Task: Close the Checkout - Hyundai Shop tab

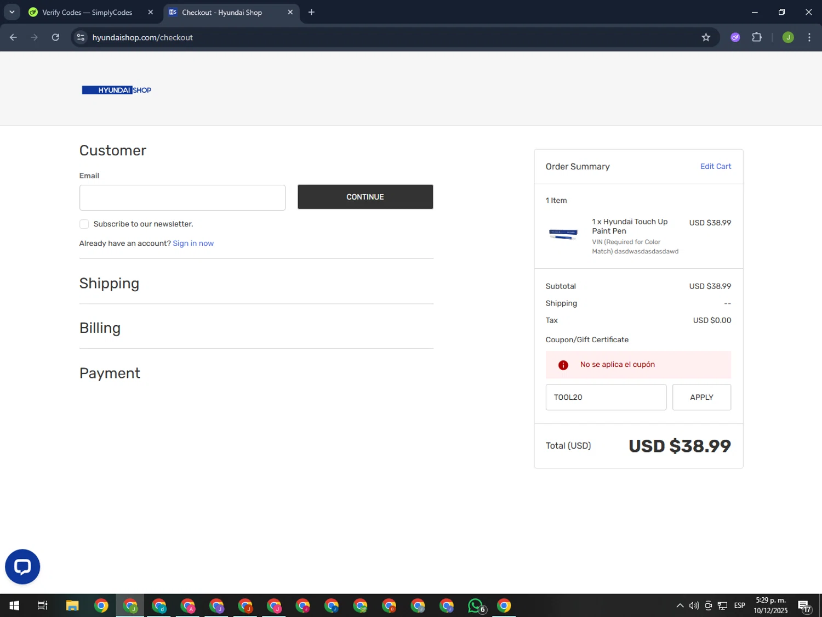Action: point(290,12)
